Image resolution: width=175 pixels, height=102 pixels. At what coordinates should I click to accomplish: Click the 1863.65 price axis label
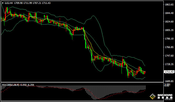tap(169, 5)
